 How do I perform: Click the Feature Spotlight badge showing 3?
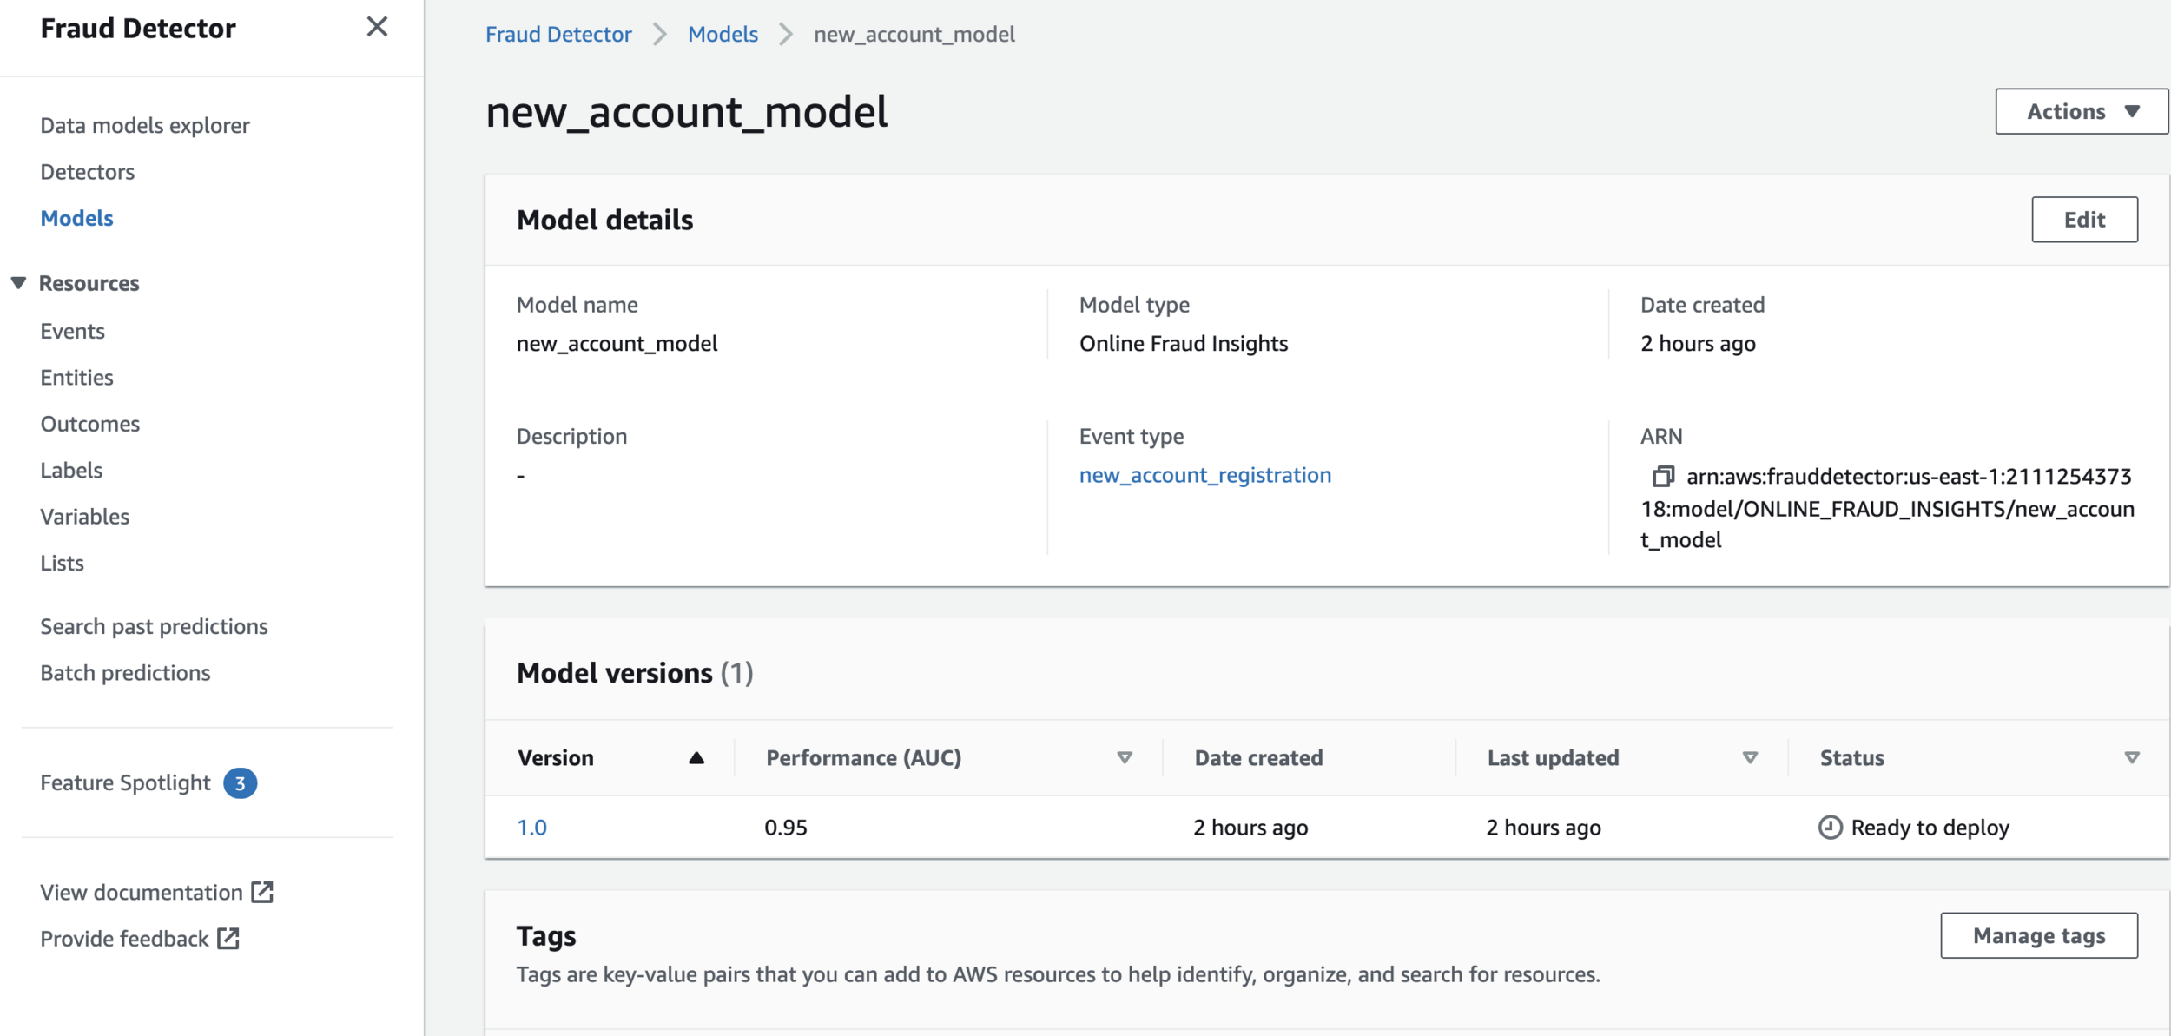pyautogui.click(x=240, y=783)
